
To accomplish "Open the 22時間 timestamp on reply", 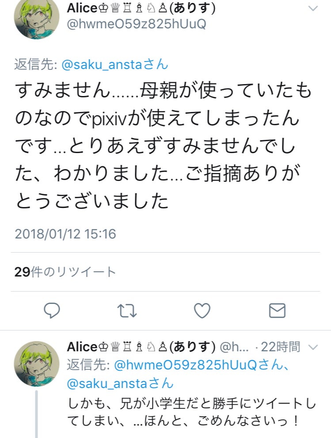I will (280, 347).
